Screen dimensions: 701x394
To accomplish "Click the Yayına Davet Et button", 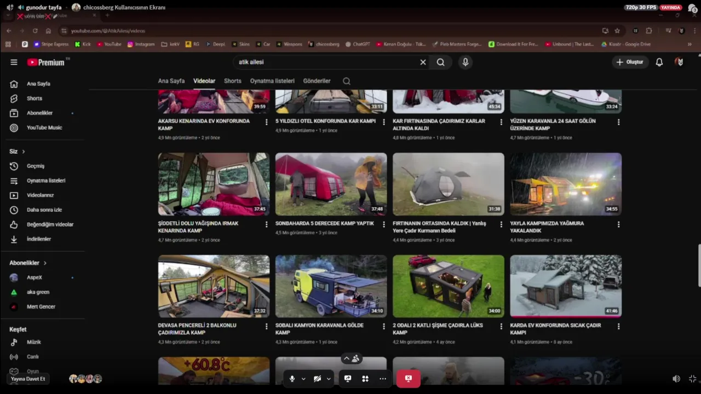I will pyautogui.click(x=28, y=379).
